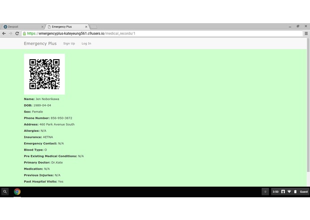This screenshot has height=220, width=310.
Task: Click the browser back arrow
Action: click(x=4, y=33)
